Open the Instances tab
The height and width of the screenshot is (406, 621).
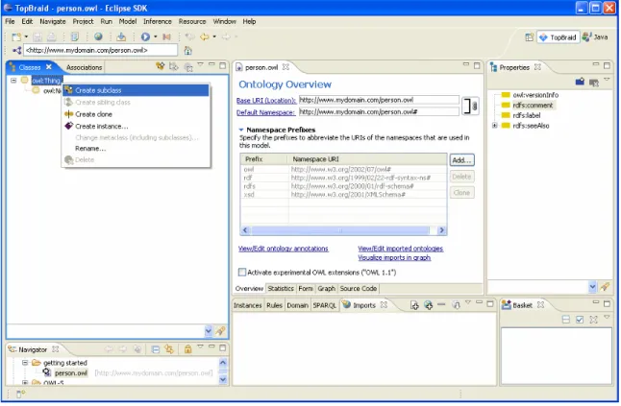coord(247,305)
